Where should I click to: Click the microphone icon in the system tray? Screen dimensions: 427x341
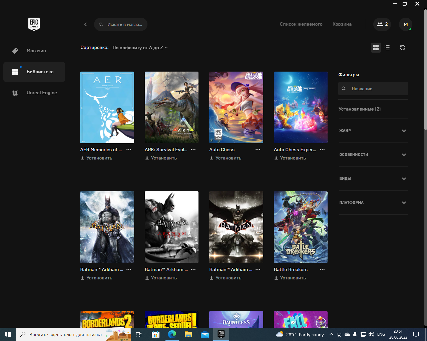(x=355, y=334)
